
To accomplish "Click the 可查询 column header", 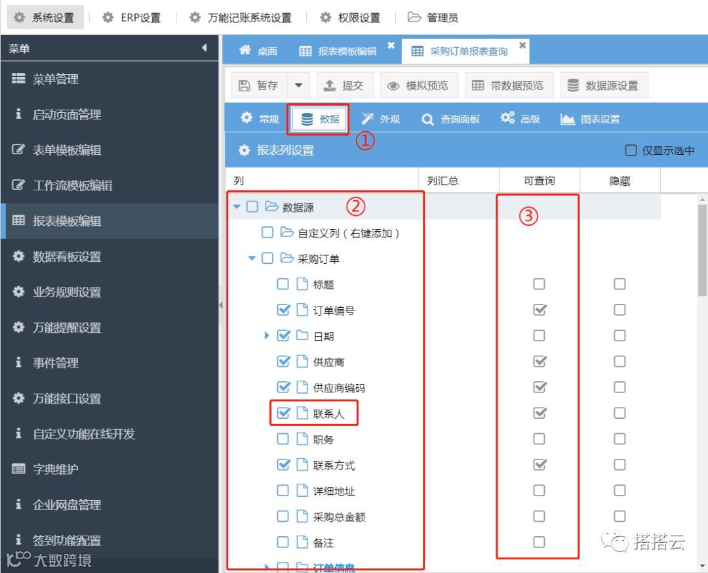I will 539,181.
